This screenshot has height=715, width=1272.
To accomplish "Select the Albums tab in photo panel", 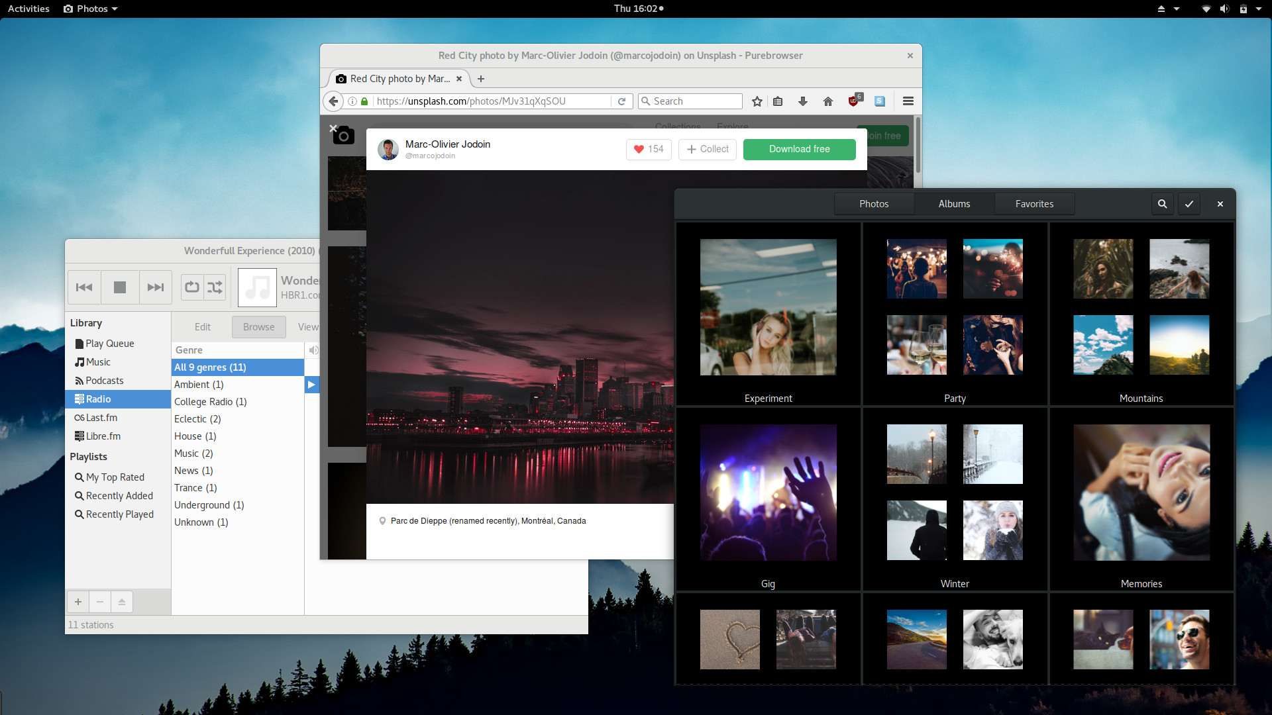I will click(x=953, y=203).
